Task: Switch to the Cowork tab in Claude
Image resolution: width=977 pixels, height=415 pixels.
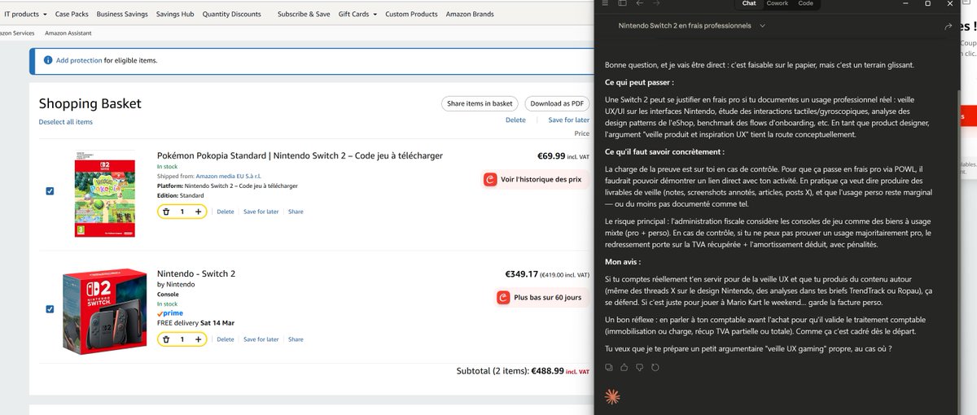Action: pyautogui.click(x=778, y=4)
